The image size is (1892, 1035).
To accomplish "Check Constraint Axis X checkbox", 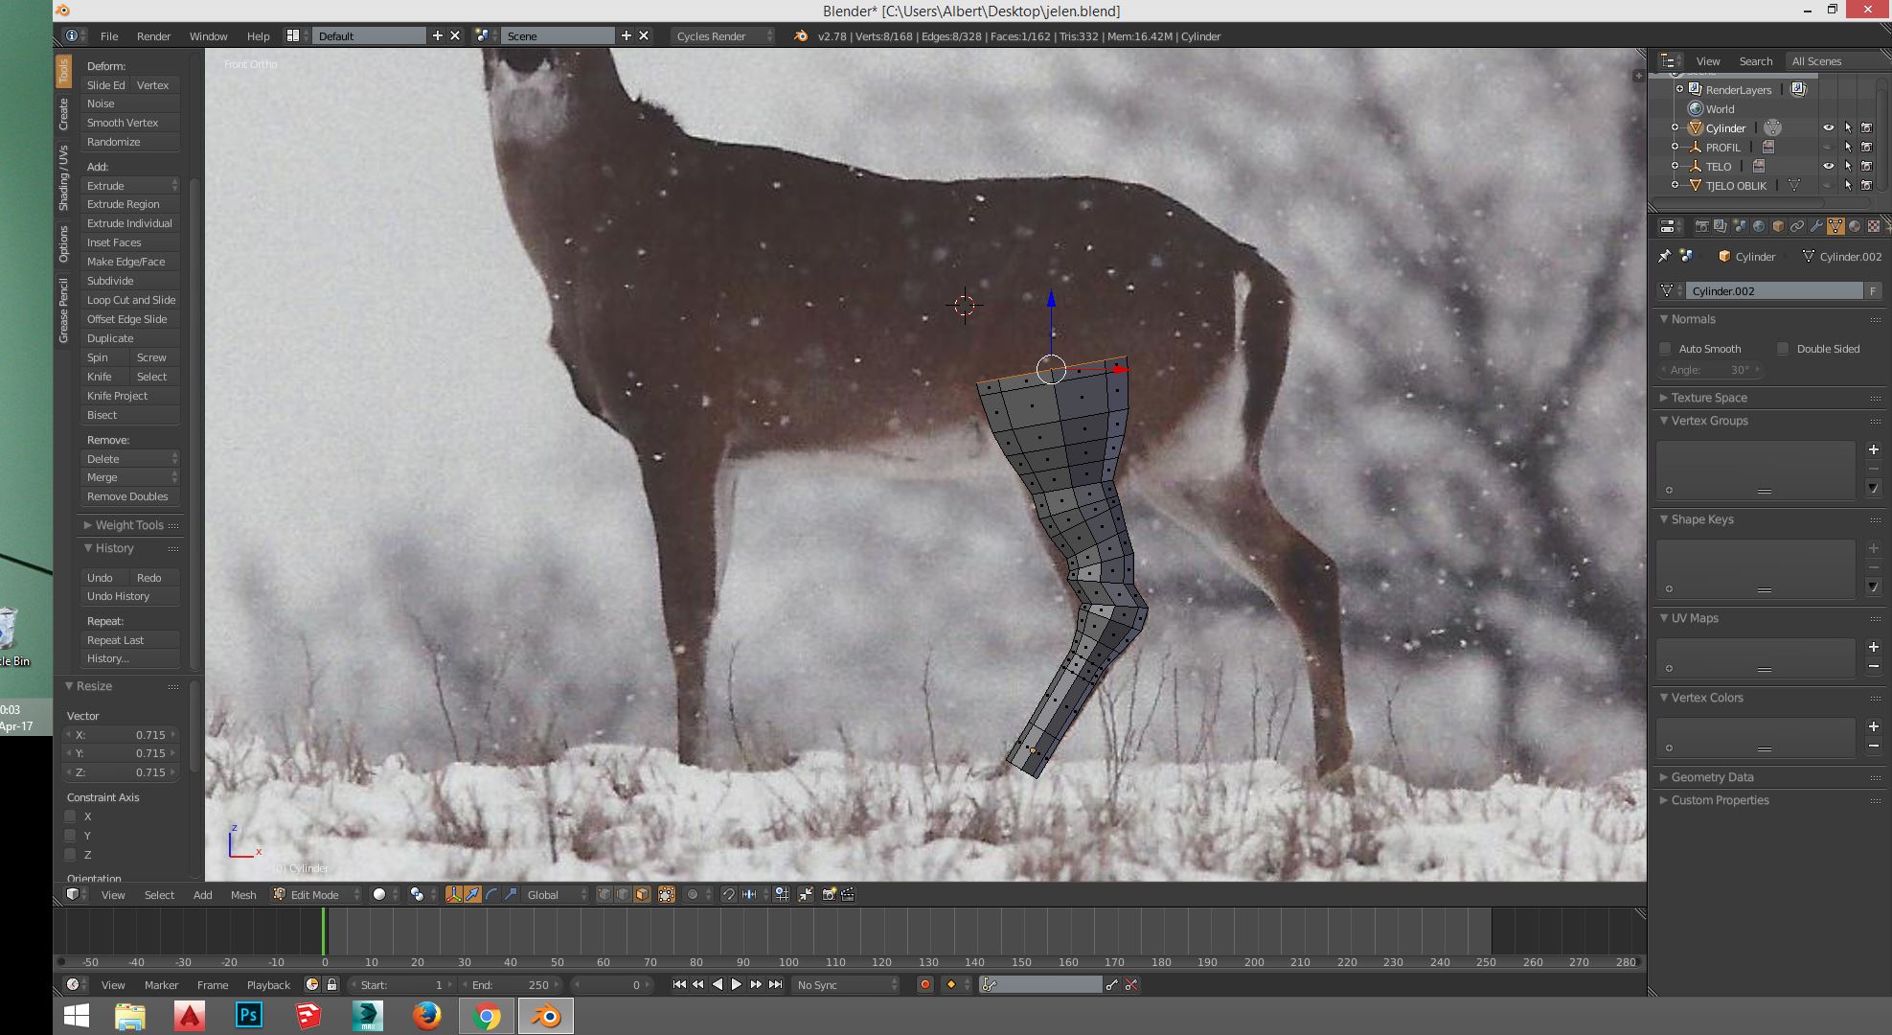I will (70, 816).
